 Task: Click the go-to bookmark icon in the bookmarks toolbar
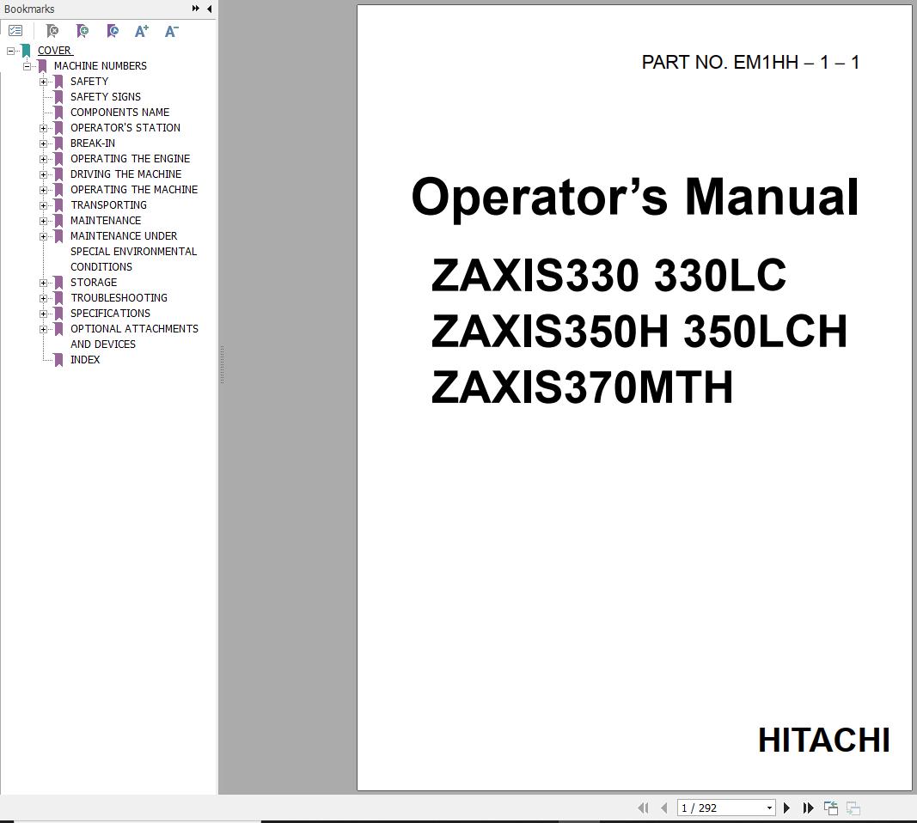113,30
